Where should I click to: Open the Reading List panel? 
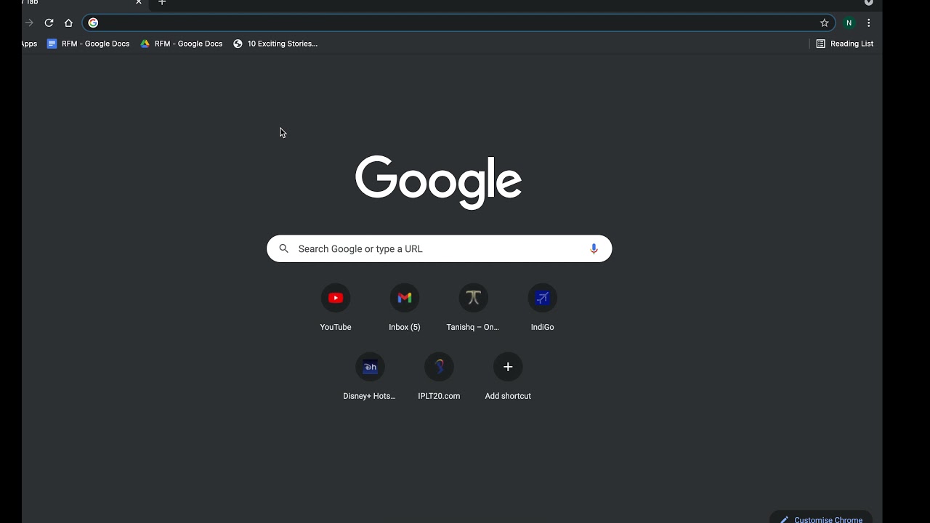click(844, 44)
